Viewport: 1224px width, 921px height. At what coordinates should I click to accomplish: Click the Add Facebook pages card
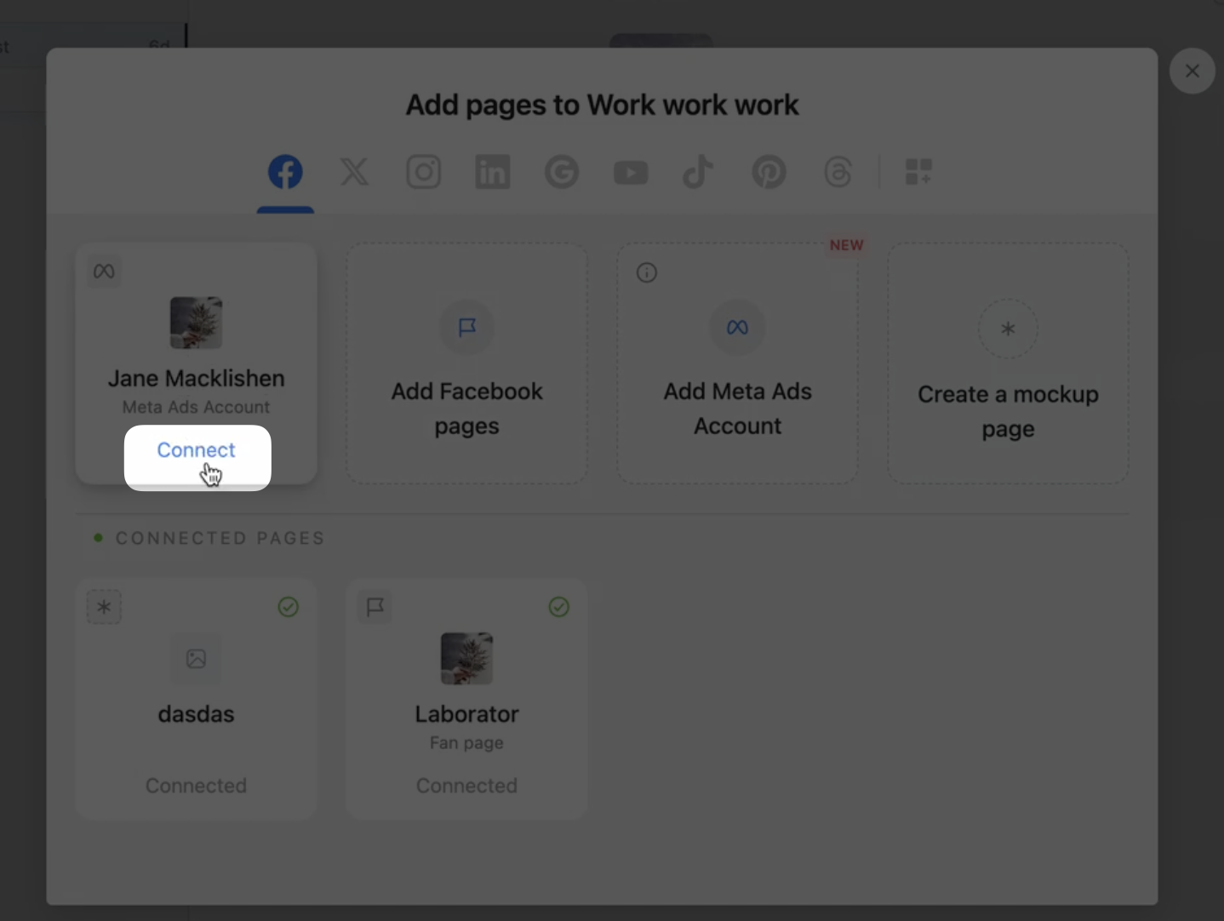(x=466, y=364)
